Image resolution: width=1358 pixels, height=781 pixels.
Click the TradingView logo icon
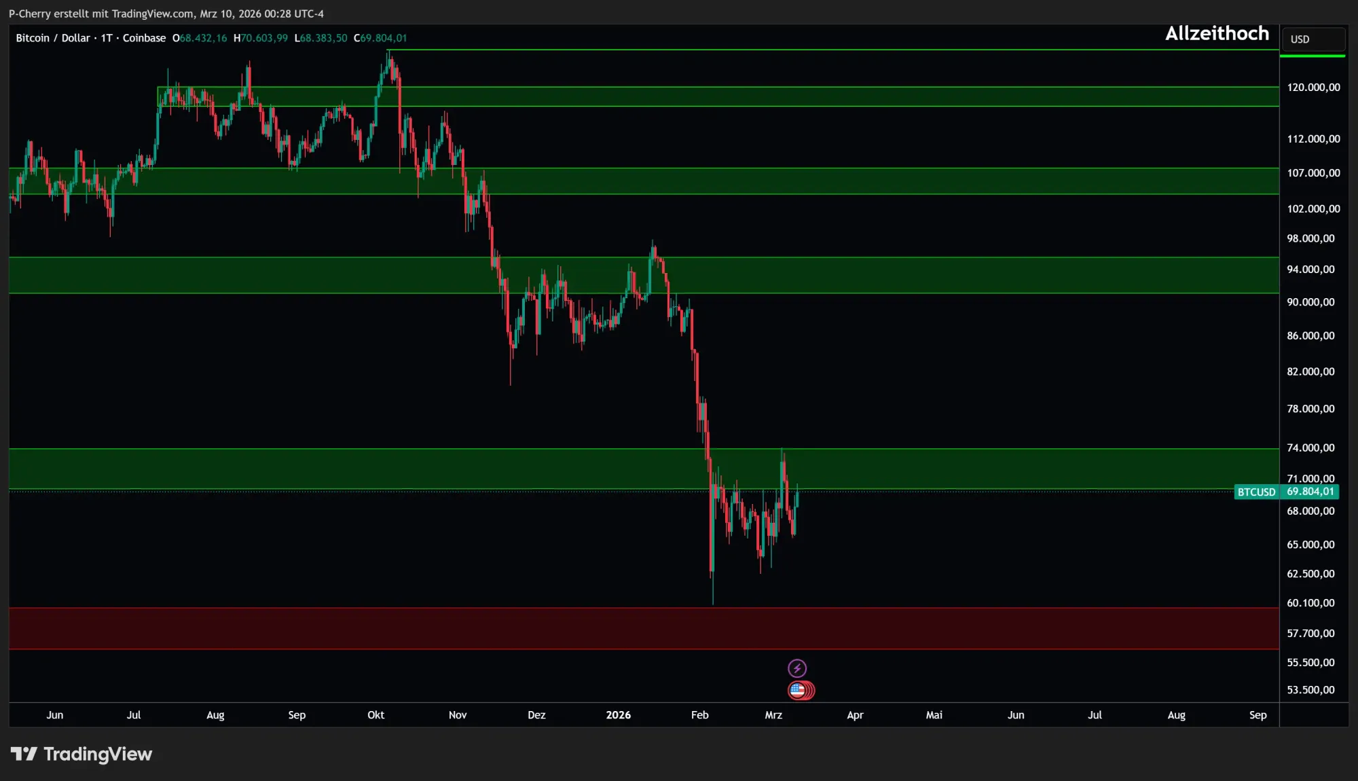pos(24,754)
